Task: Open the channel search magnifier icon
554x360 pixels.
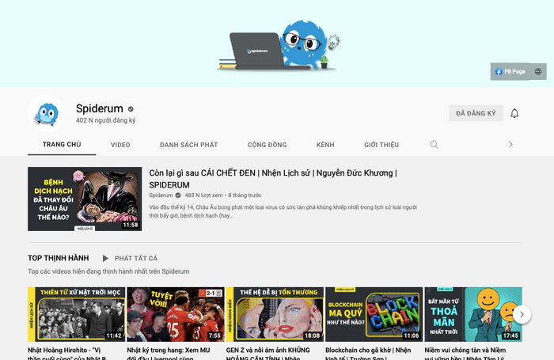Action: point(434,145)
